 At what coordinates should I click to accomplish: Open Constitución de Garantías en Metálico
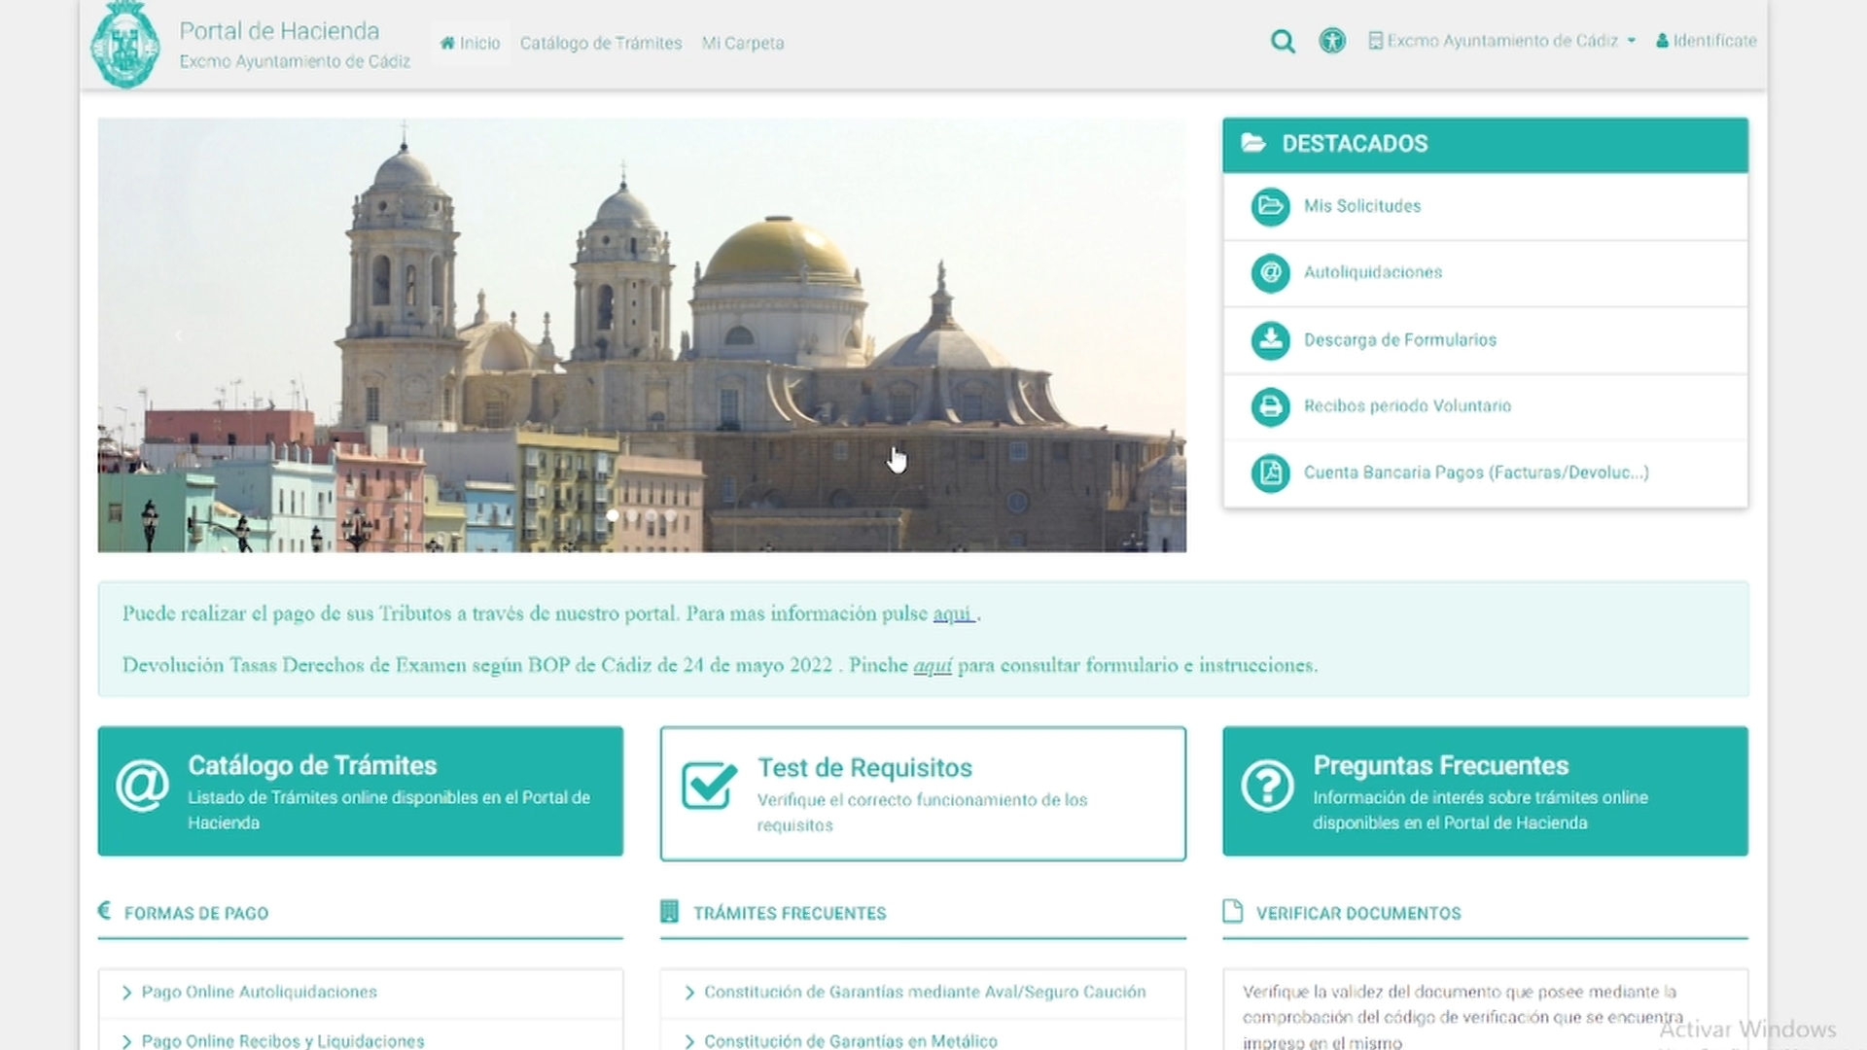[x=850, y=1041]
